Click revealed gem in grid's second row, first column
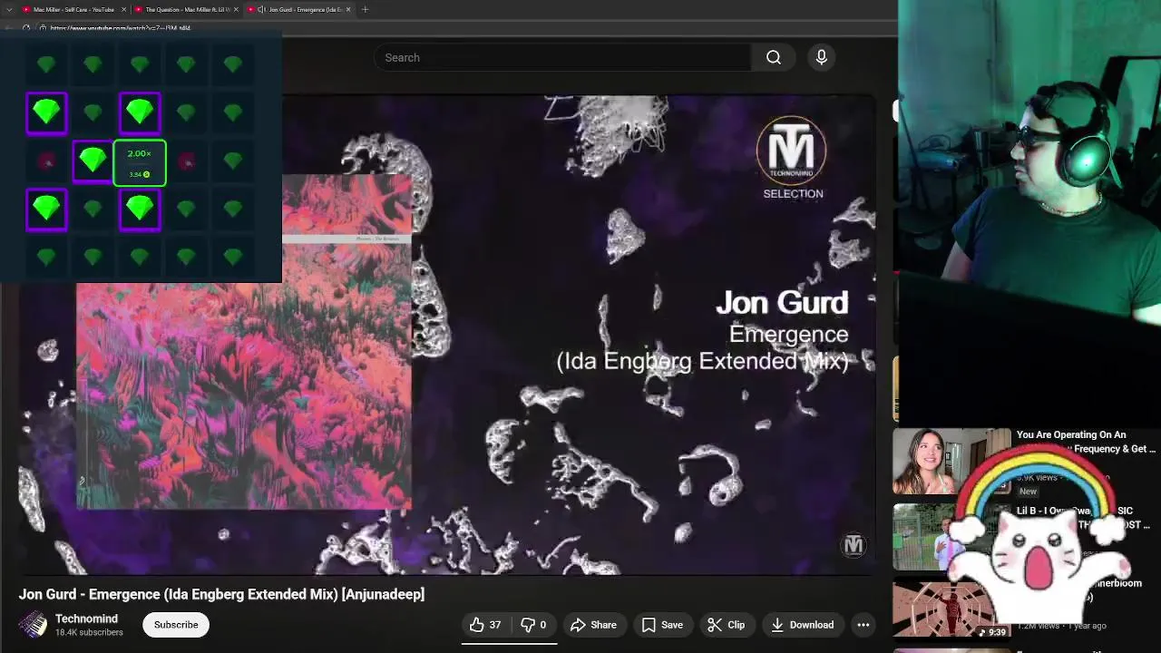Screen dimensions: 1161x653 click(x=46, y=112)
